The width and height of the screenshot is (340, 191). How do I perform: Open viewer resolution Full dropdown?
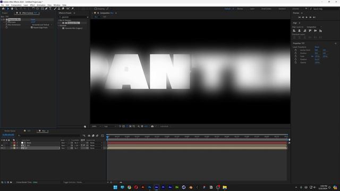tap(110, 126)
